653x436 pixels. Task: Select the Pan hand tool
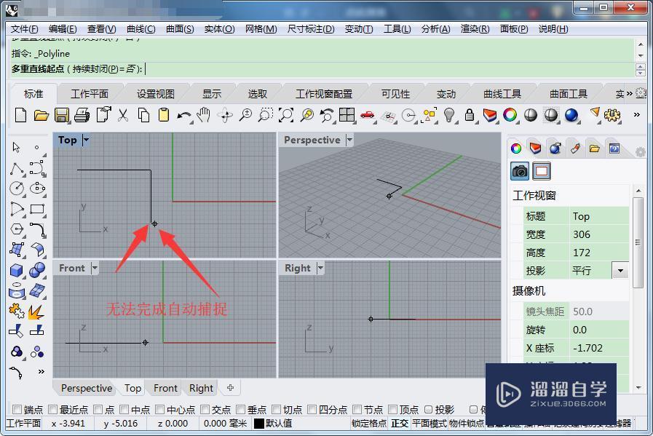coord(204,115)
